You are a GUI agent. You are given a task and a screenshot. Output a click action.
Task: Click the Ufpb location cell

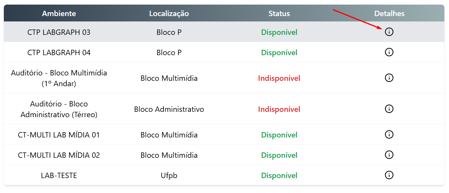point(169,175)
